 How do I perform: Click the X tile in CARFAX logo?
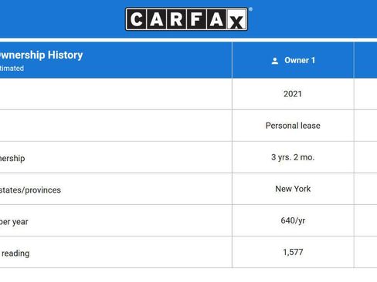tap(236, 20)
